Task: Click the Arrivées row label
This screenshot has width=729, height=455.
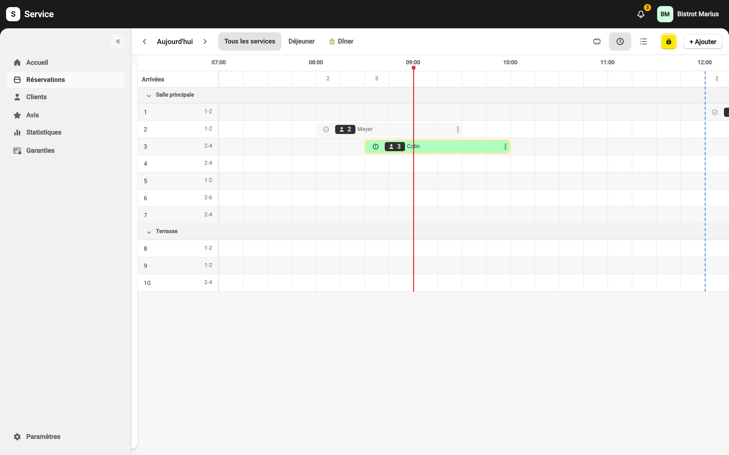Action: pyautogui.click(x=153, y=79)
